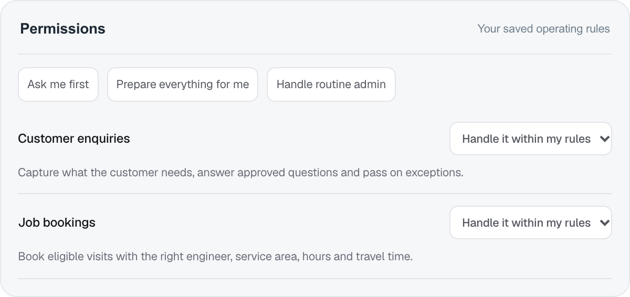Click the chevron icon in Customer enquiries dropdown
This screenshot has width=630, height=297.
click(604, 139)
